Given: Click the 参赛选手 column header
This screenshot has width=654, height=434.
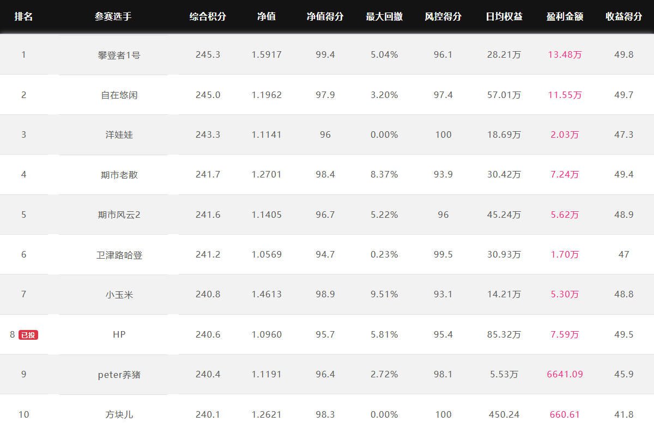Looking at the screenshot, I should [113, 16].
